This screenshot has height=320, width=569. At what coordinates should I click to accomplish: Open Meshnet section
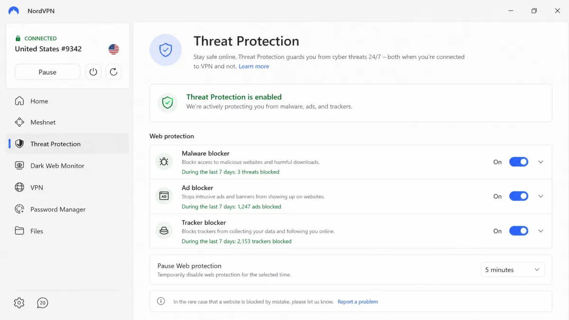(x=67, y=122)
